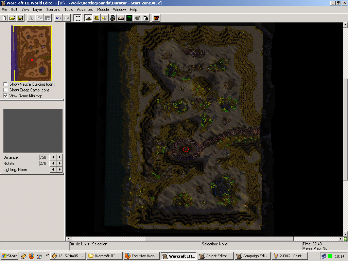Open the Object Editor toolbar icon
348x261 pixels.
coord(113,18)
